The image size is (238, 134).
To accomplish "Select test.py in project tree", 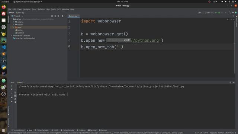I will 19,30.
